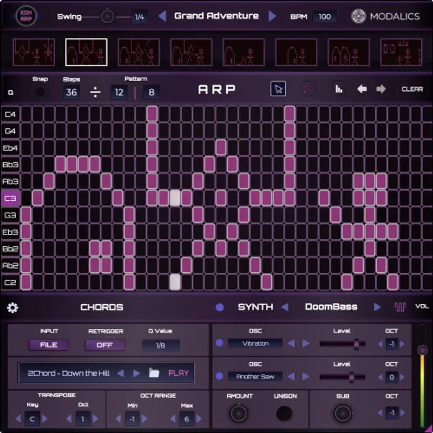
Task: Select the eighth pattern thumbnail
Action: (401, 52)
